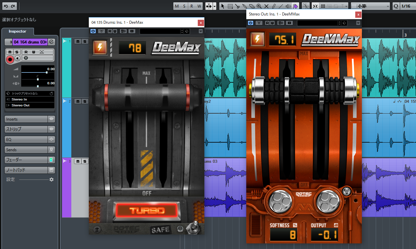This screenshot has width=416, height=249.
Task: Click the grid type icon in toolbar
Action: click(x=323, y=6)
